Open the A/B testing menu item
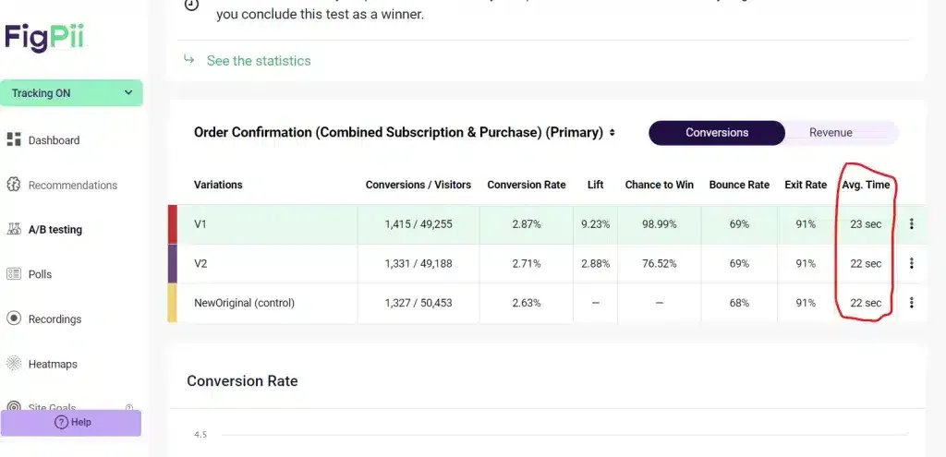 pyautogui.click(x=55, y=230)
